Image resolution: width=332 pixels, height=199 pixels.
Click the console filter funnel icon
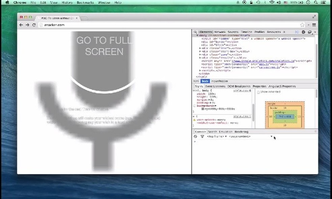tap(202, 136)
